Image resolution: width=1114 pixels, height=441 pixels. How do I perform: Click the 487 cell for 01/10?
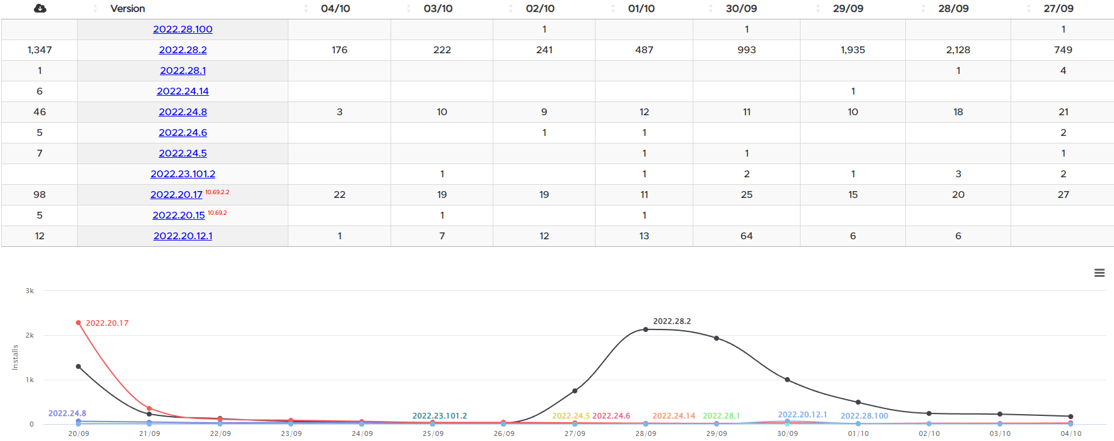click(644, 50)
